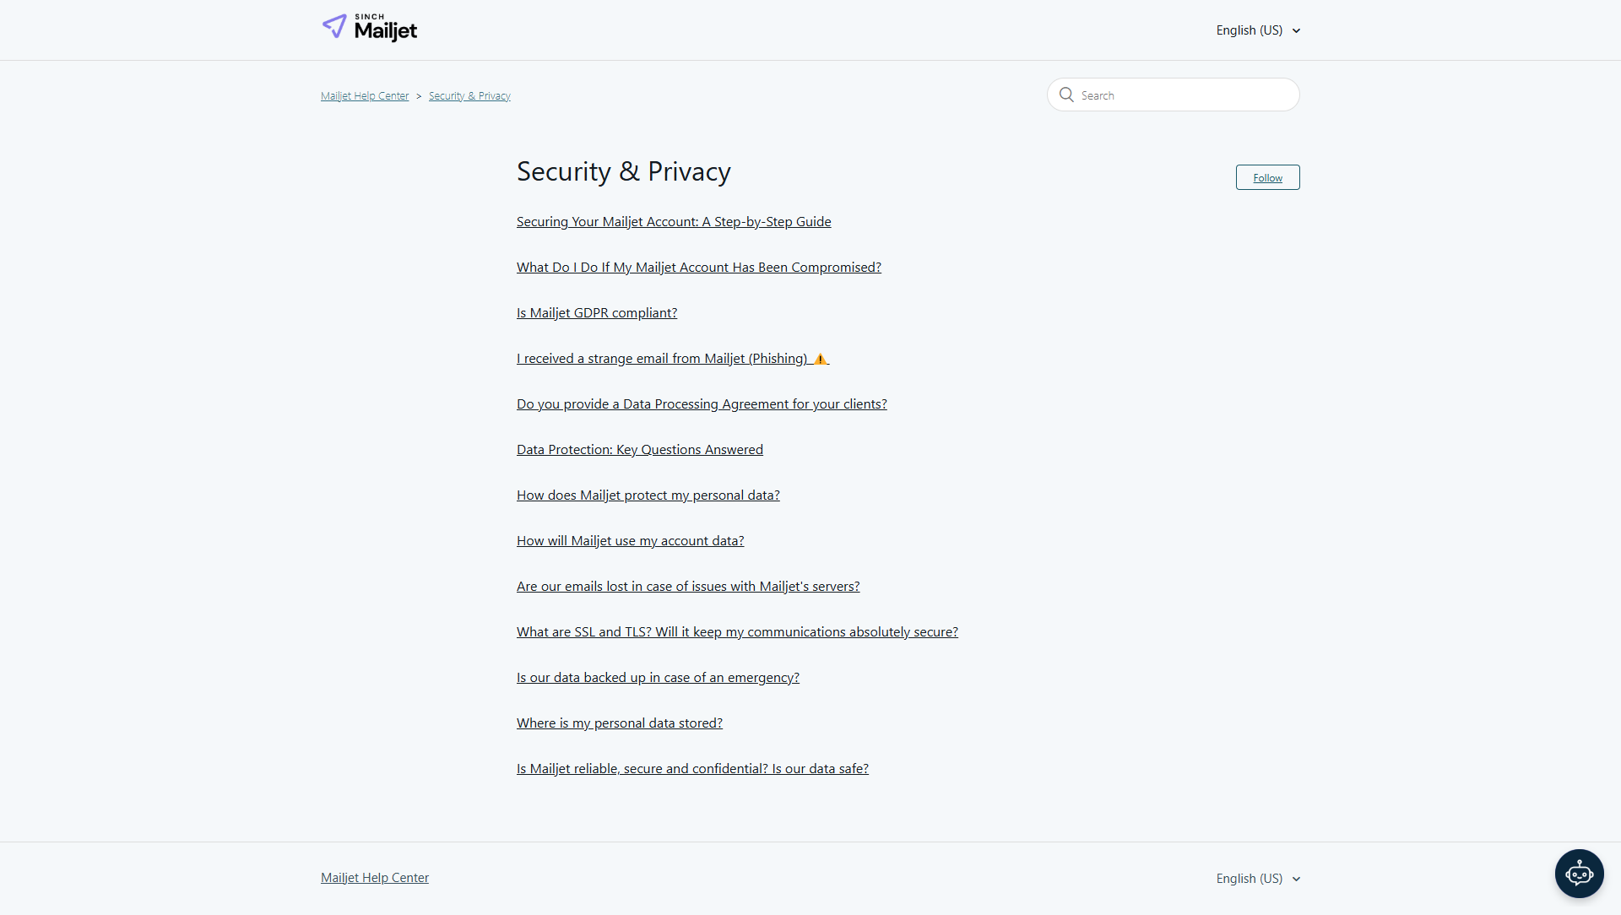1621x915 pixels.
Task: Open the compromised Mailjet account article
Action: click(x=698, y=268)
